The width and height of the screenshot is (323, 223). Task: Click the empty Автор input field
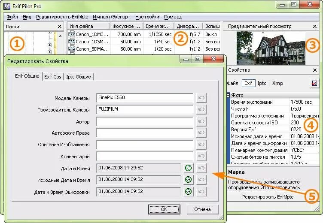[x=145, y=121]
